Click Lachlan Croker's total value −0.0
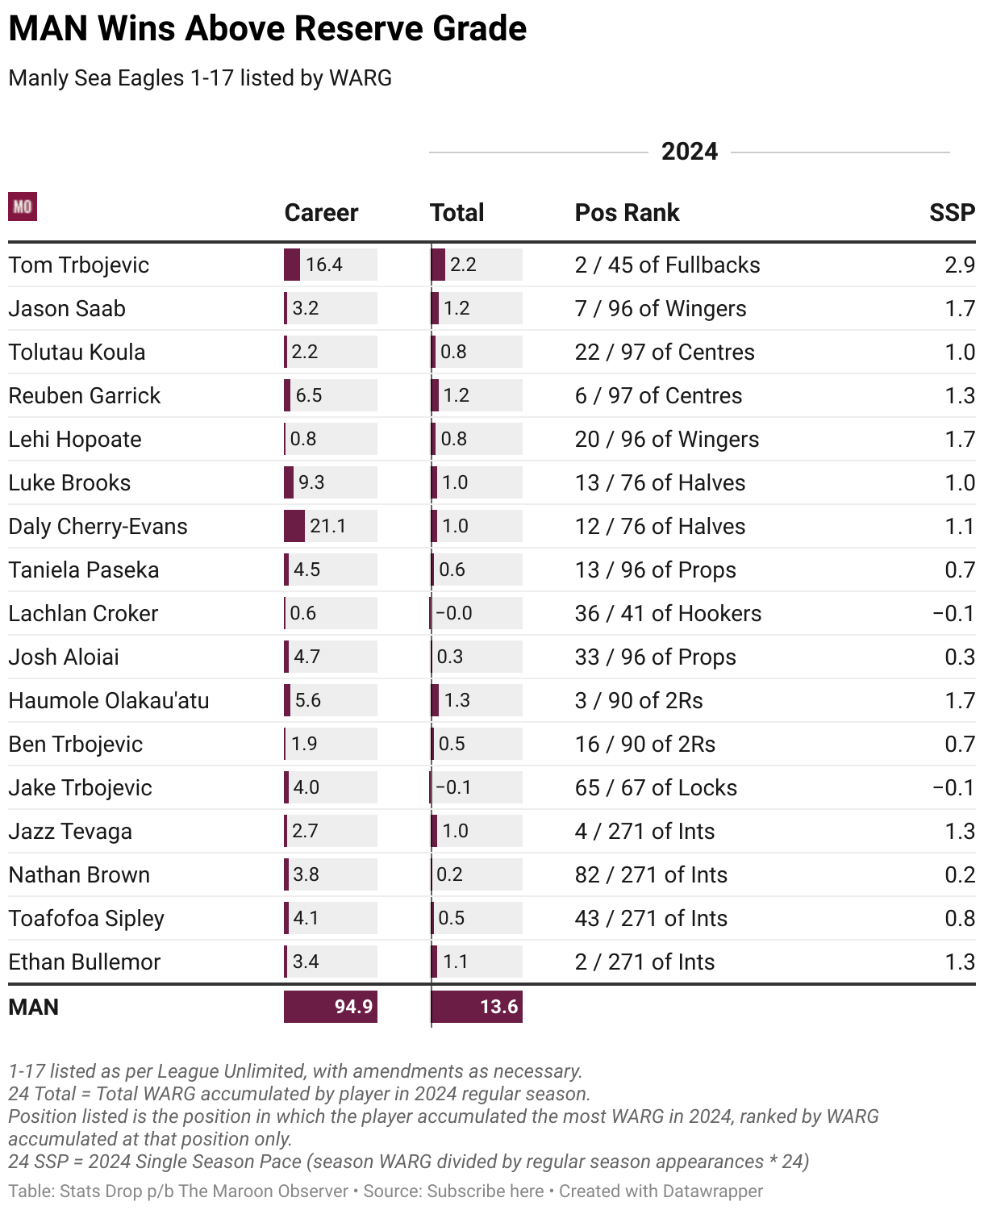The height and width of the screenshot is (1210, 984). pos(454,613)
